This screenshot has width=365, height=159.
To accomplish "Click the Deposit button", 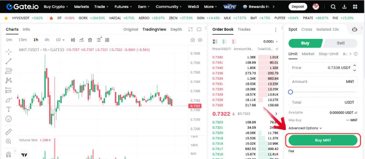I will pyautogui.click(x=298, y=7).
